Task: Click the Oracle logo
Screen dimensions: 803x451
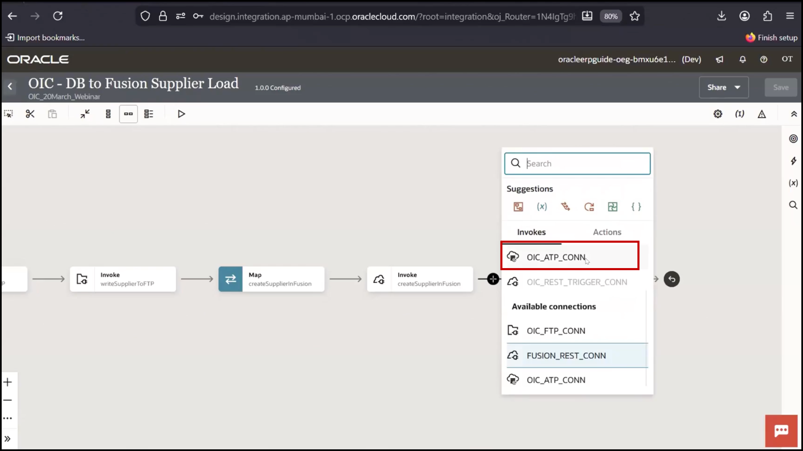Action: click(38, 59)
